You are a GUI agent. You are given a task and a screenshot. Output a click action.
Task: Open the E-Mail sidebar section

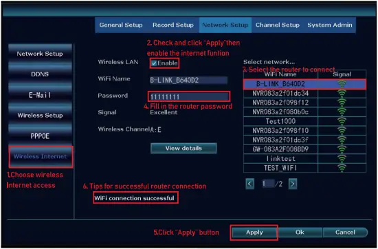point(40,95)
